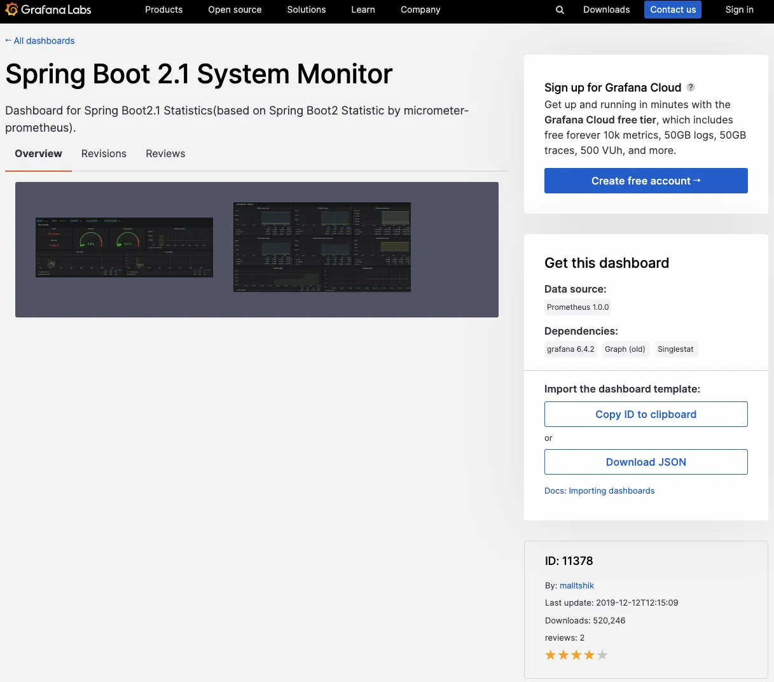Switch to the Revisions tab

[x=104, y=153]
